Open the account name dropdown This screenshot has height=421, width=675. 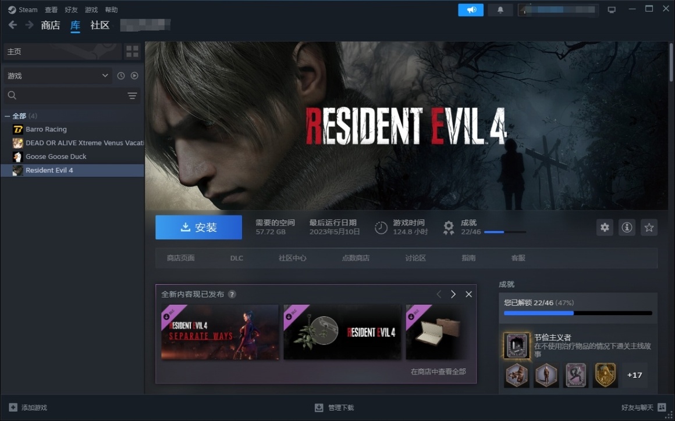click(558, 10)
